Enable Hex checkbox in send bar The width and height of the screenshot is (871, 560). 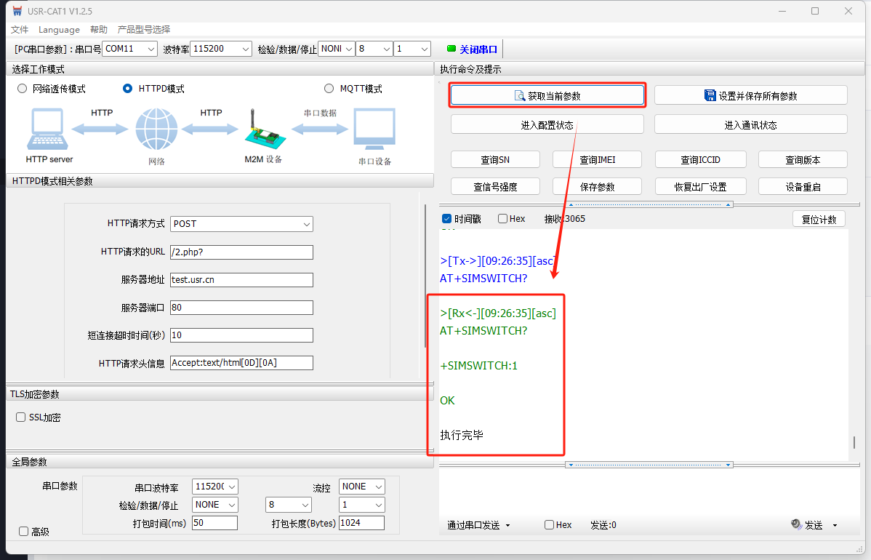click(x=550, y=525)
